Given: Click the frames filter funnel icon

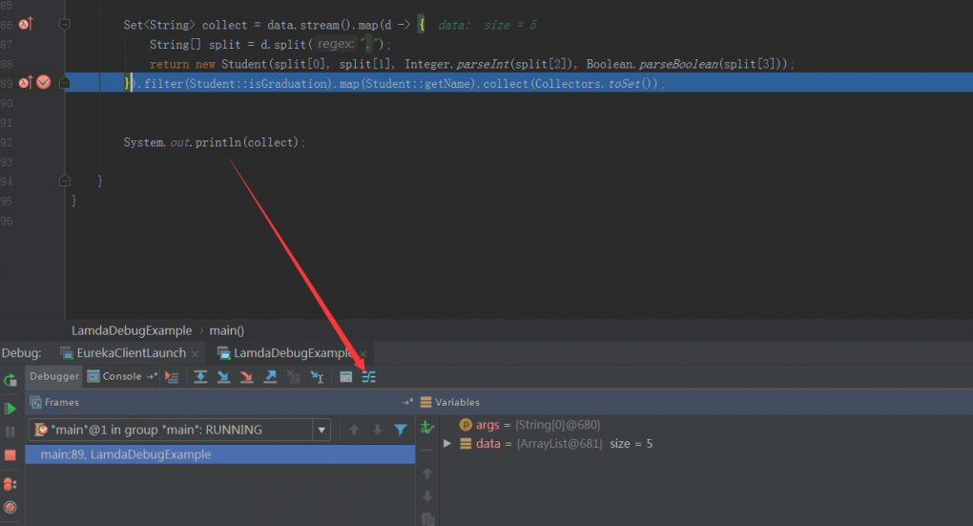Looking at the screenshot, I should [x=401, y=430].
